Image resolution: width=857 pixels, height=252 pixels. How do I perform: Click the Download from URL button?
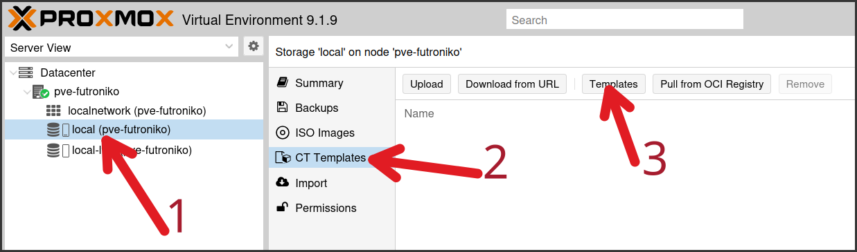pyautogui.click(x=512, y=84)
